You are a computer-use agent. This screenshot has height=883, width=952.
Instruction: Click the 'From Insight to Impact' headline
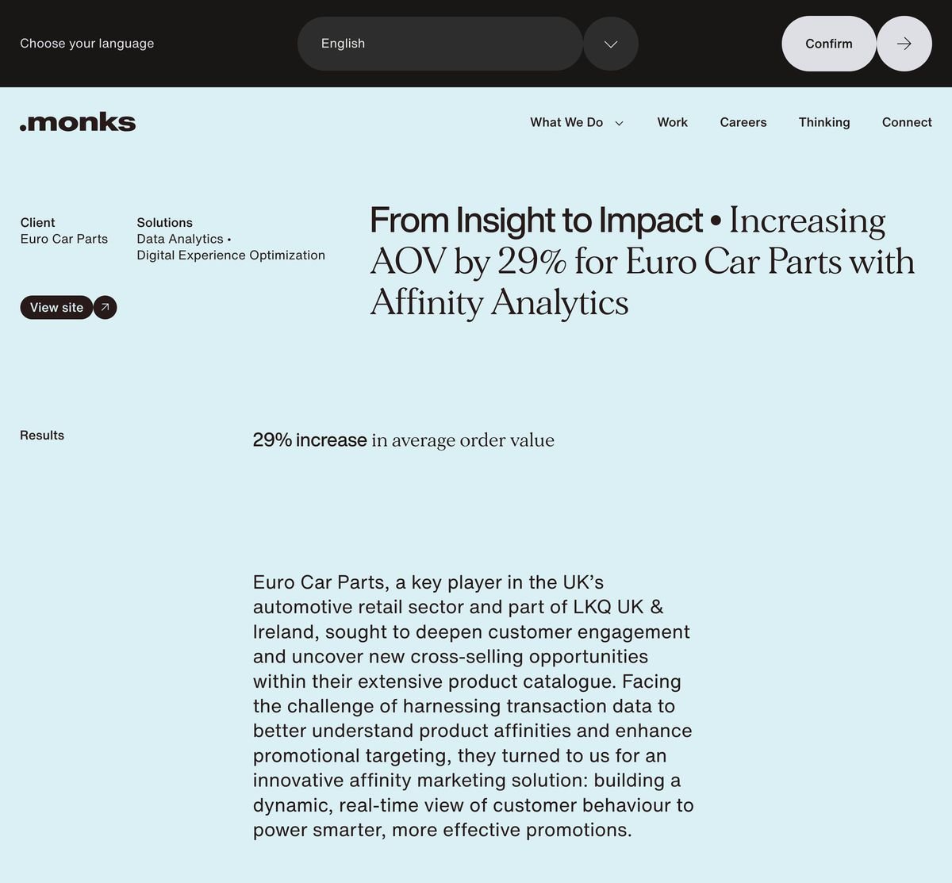(x=536, y=221)
